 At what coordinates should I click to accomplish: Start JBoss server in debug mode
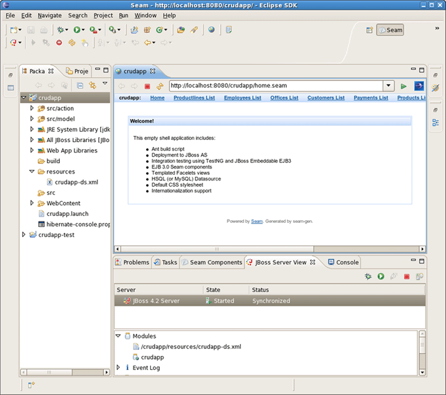point(368,276)
